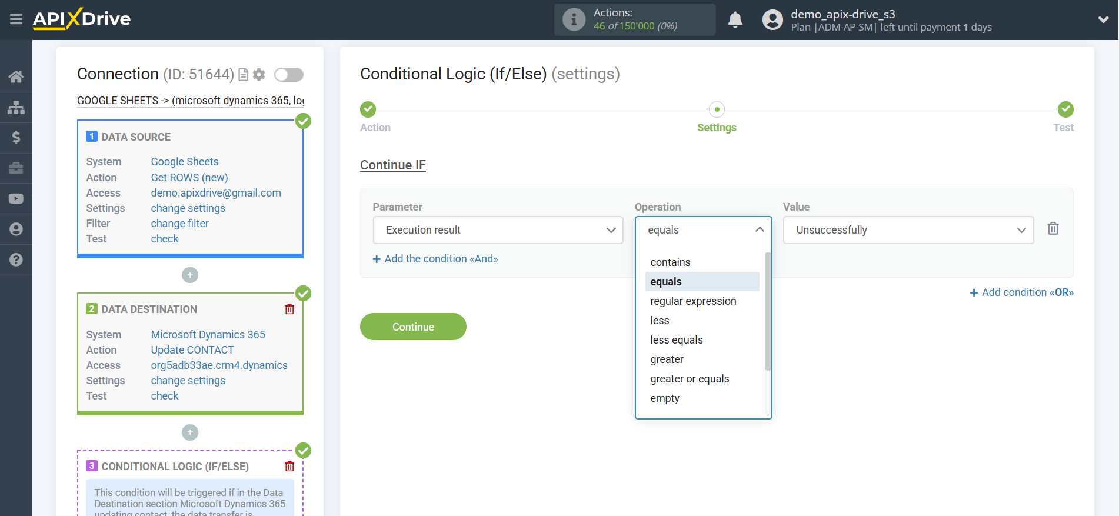Collapse the Operation dropdown equals

tap(703, 230)
